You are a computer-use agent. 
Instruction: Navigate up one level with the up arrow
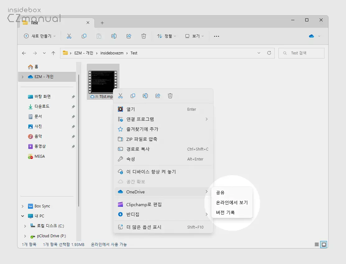[x=53, y=53]
